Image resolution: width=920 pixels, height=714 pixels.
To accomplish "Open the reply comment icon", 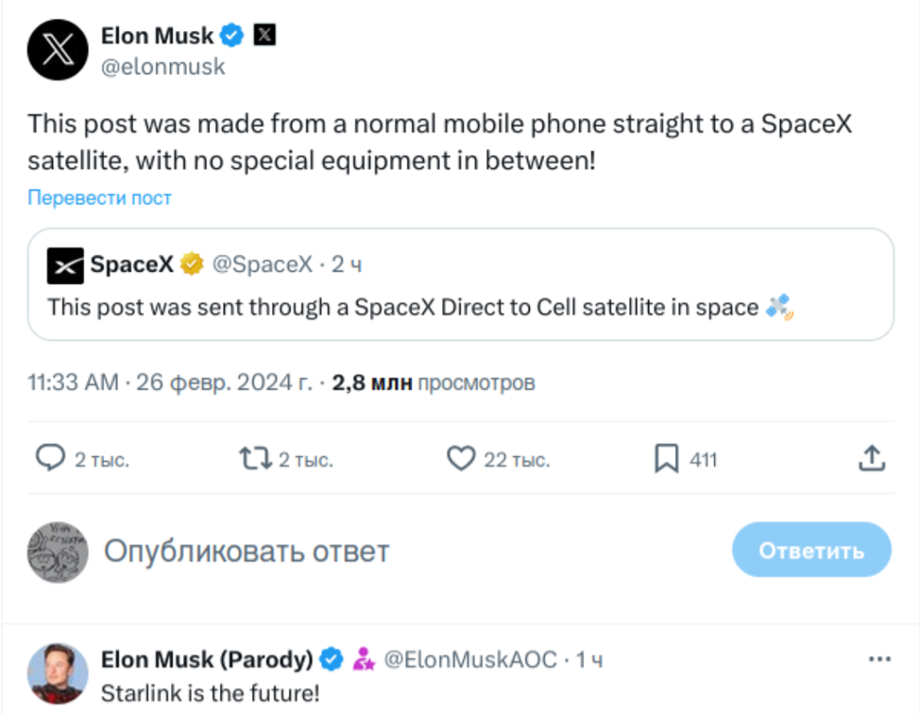I will tap(50, 458).
